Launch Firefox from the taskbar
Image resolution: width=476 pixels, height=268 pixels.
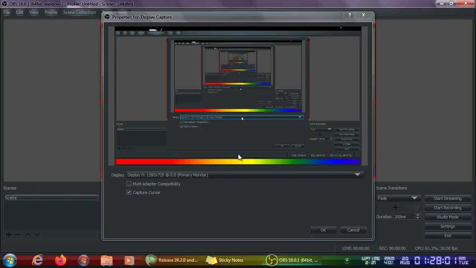point(61,260)
